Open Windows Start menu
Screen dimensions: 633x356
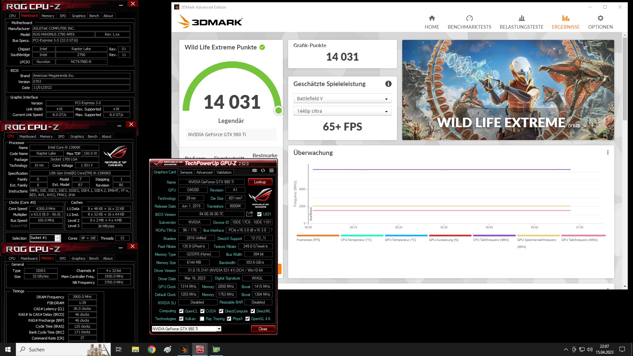8,349
